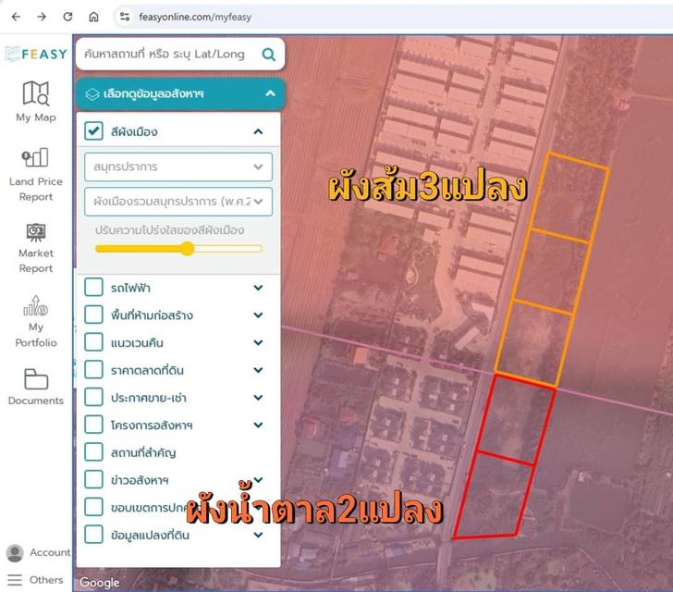
Task: Collapse the สีผังเมือง section chevron
Action: 258,131
